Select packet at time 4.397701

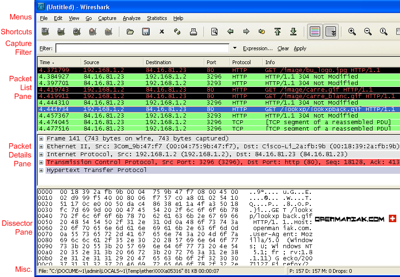pos(219,83)
